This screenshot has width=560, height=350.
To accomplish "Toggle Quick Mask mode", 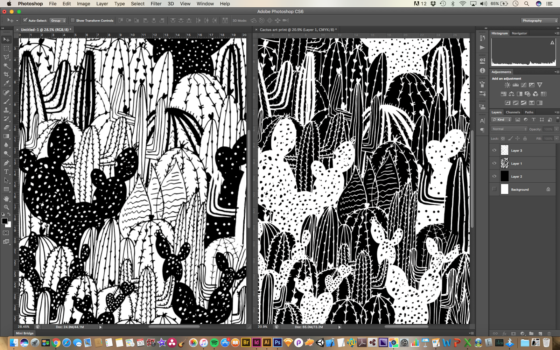I will point(6,233).
